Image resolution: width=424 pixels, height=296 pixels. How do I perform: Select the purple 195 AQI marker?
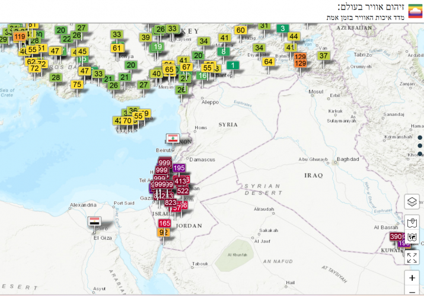tap(179, 168)
